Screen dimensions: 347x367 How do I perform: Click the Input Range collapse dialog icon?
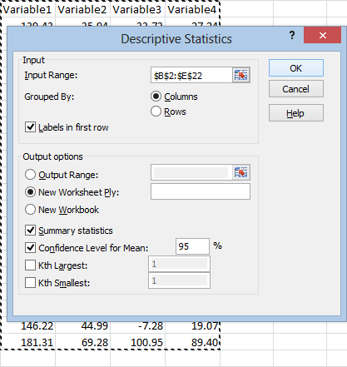[240, 75]
